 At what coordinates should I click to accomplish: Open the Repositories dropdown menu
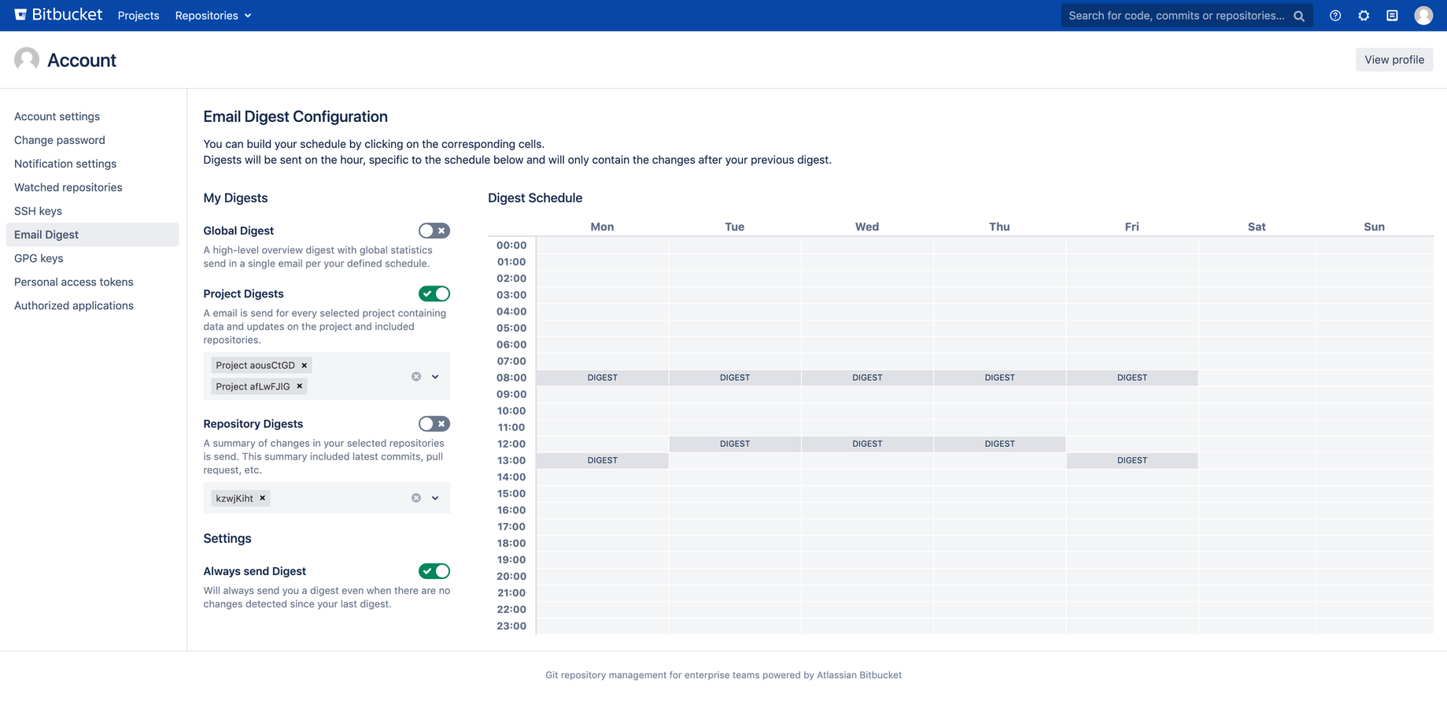pyautogui.click(x=213, y=16)
